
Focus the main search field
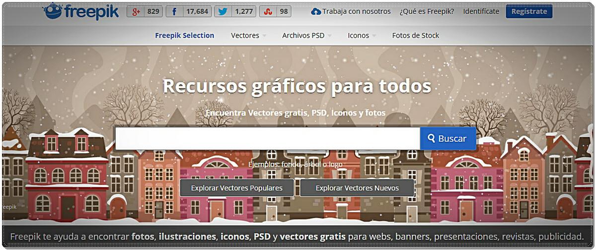click(268, 139)
